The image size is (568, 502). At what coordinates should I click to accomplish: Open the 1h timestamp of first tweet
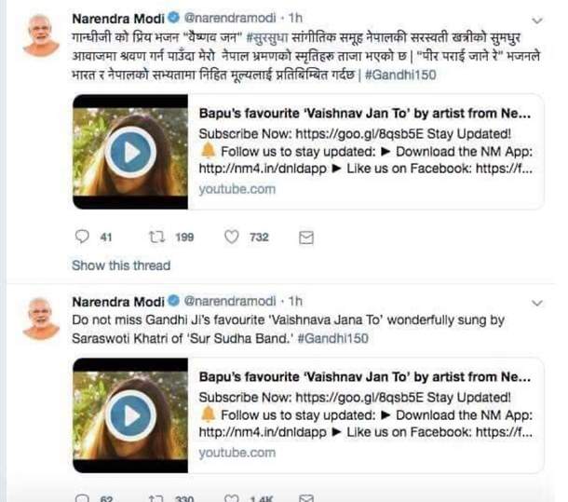[x=295, y=18]
